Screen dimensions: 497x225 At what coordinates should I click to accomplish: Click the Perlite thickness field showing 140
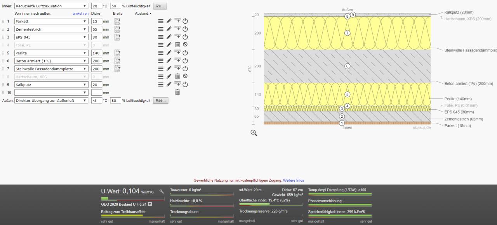[x=97, y=53]
